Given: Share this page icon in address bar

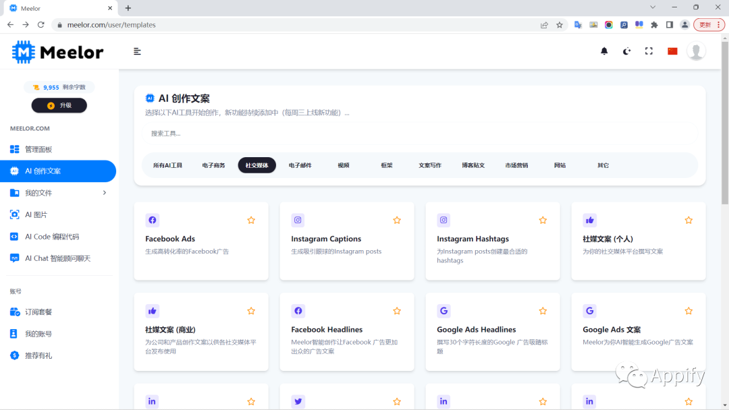Looking at the screenshot, I should (544, 24).
